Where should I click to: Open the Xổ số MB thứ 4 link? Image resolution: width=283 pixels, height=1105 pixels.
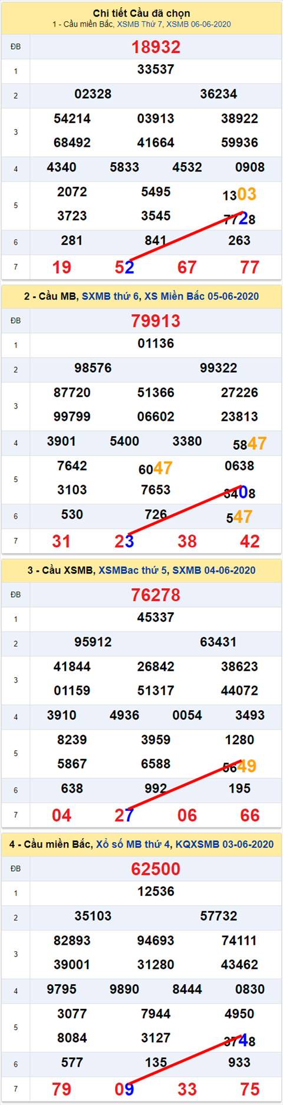coord(133,844)
